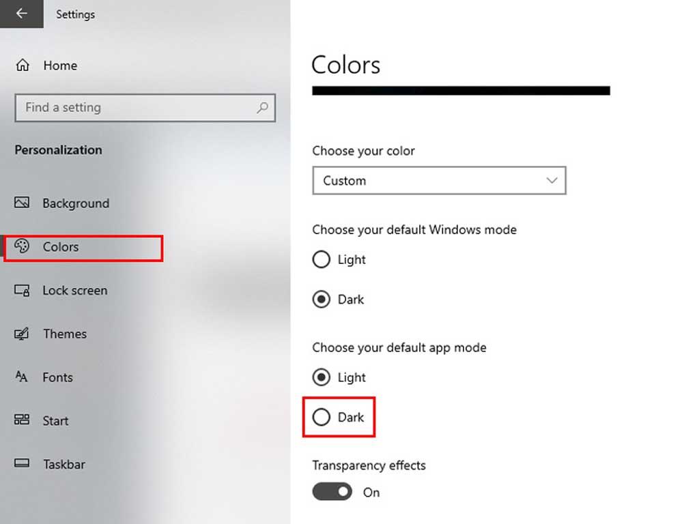
Task: Open the Choose your color dropdown
Action: coord(439,181)
